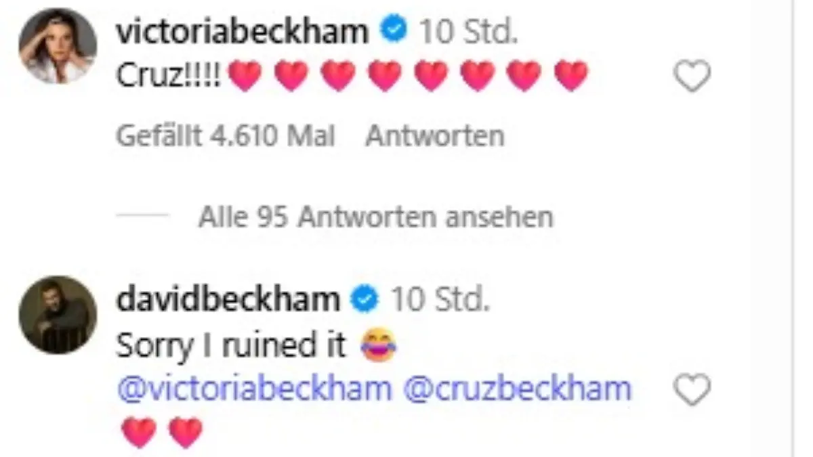Click David Beckham's verified badge
Screen dimensions: 813x457
click(363, 298)
